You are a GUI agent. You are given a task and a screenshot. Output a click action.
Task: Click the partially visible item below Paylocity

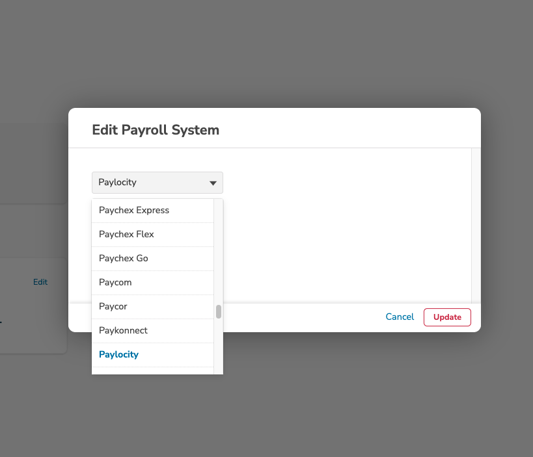(153, 371)
